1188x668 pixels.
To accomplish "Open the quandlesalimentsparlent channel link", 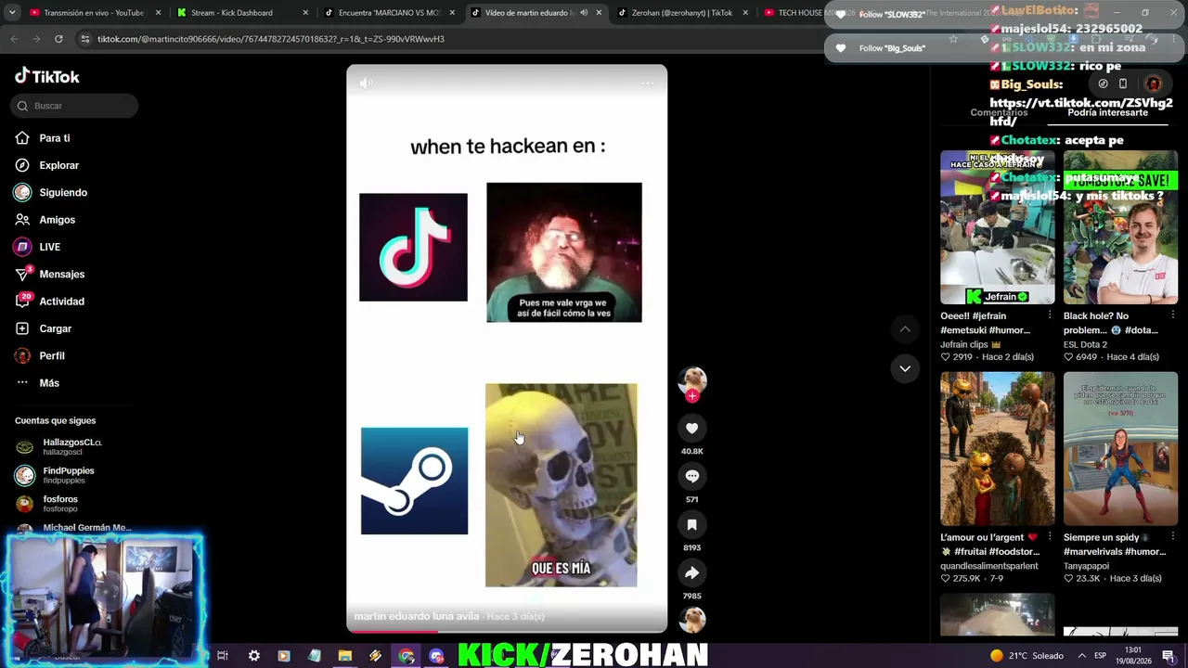I will point(989,566).
